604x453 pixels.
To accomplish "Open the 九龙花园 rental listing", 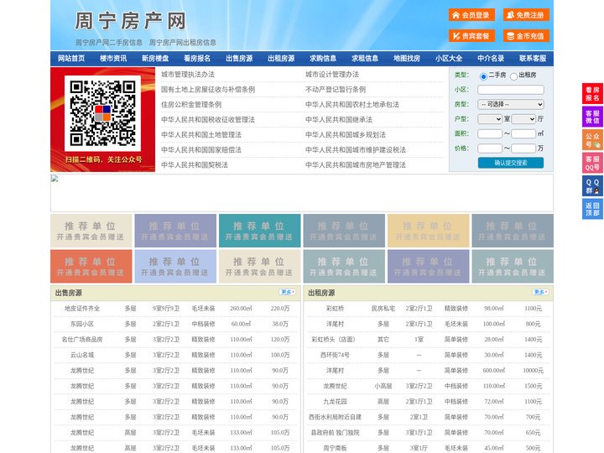I will point(335,401).
